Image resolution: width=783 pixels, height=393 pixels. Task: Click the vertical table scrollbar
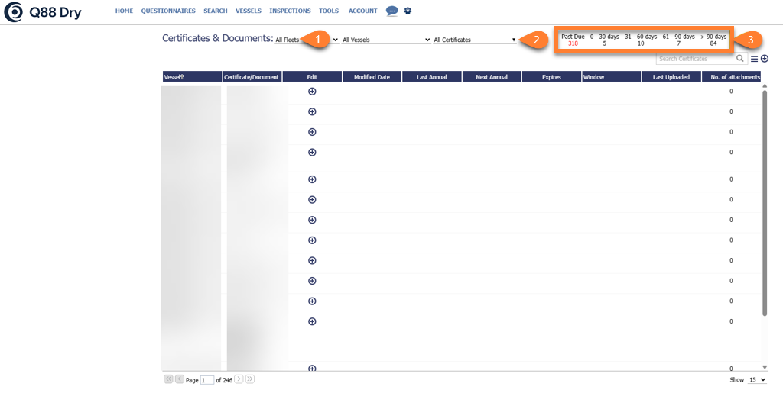[x=765, y=198]
